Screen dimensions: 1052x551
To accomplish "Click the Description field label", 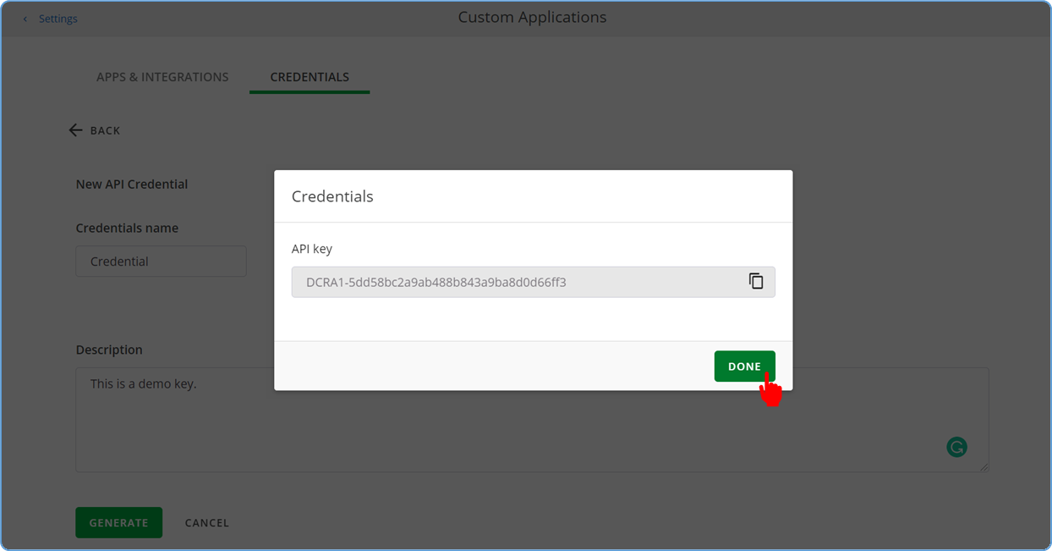I will (x=109, y=350).
